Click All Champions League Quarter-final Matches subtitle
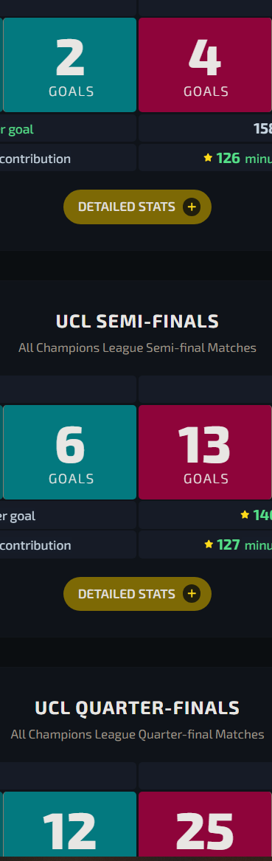The height and width of the screenshot is (861, 272). tap(137, 734)
